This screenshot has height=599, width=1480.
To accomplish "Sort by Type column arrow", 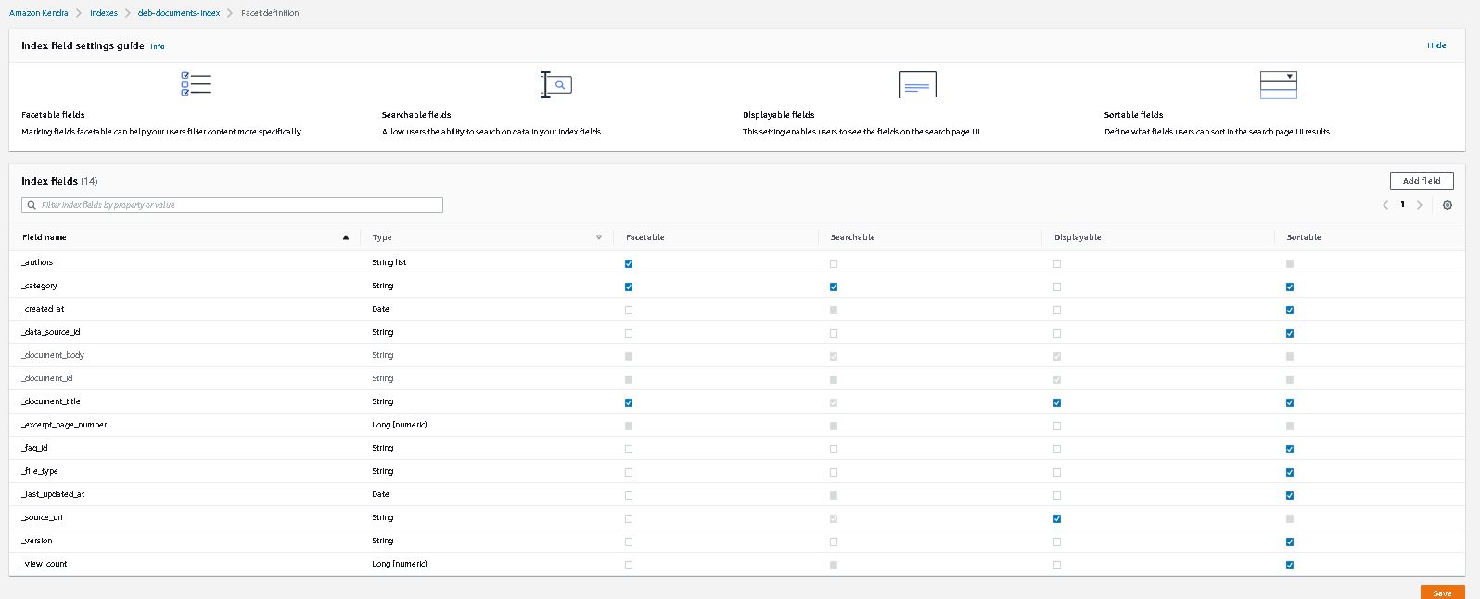I will (599, 237).
